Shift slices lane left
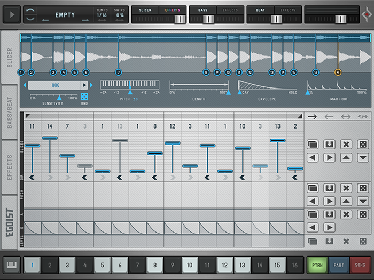The image size is (374, 280). coord(313,157)
